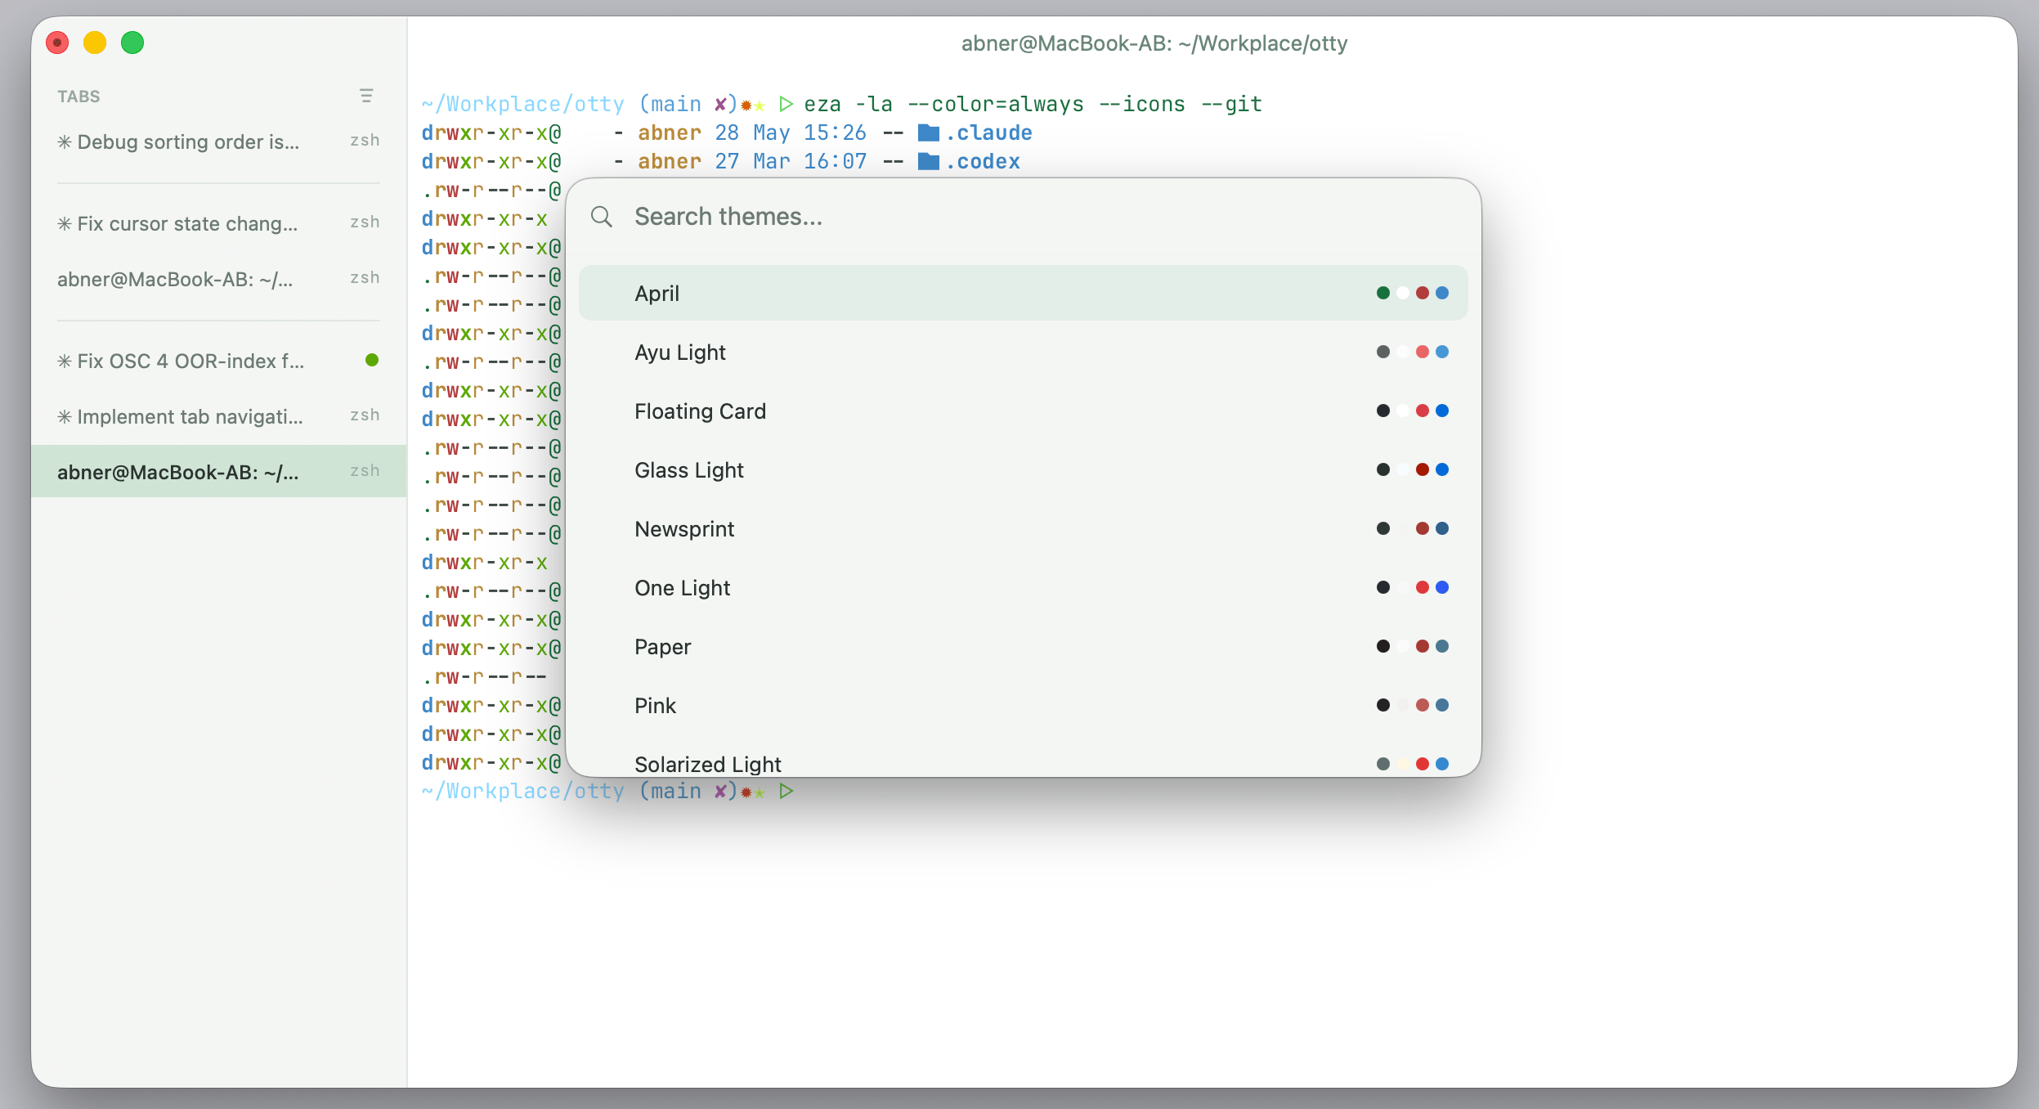Click the '28 May 15:26' date text
The height and width of the screenshot is (1109, 2039).
791,132
